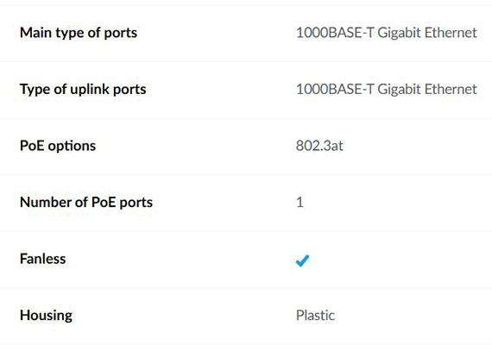The image size is (492, 352).
Task: Select the "Main type of ports" label
Action: (x=79, y=33)
